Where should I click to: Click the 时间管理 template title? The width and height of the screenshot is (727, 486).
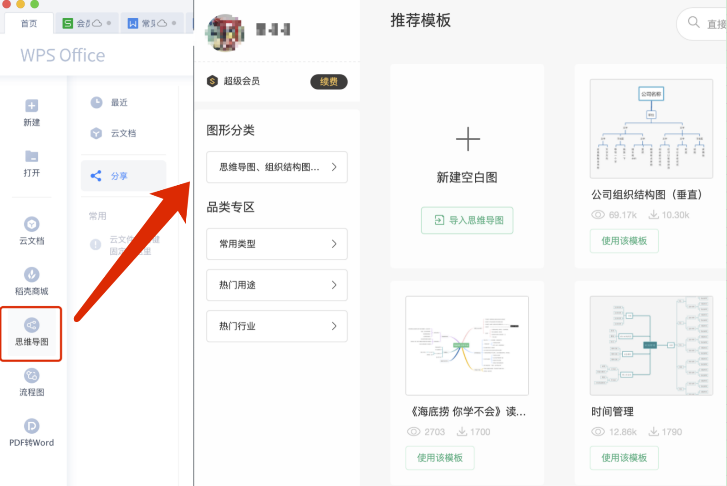point(612,412)
